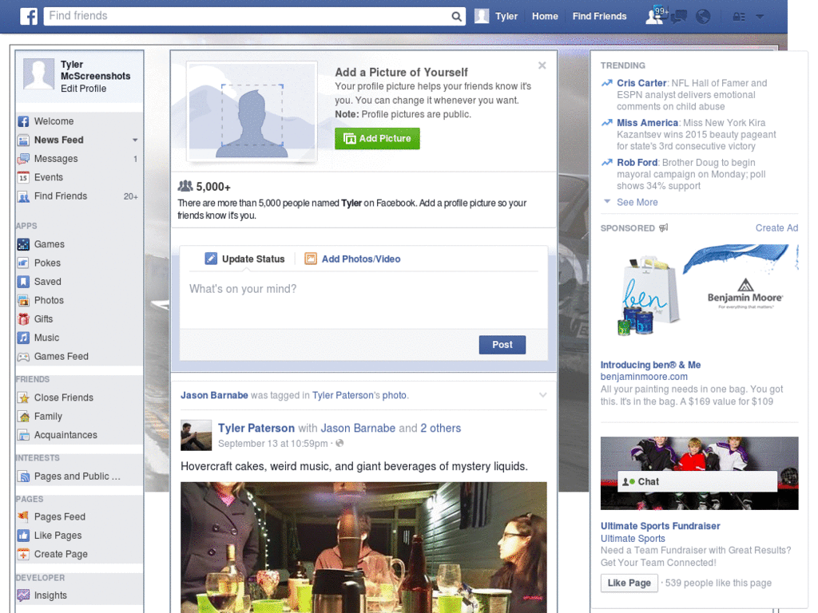
Task: Click the What's on your mind box
Action: (363, 300)
